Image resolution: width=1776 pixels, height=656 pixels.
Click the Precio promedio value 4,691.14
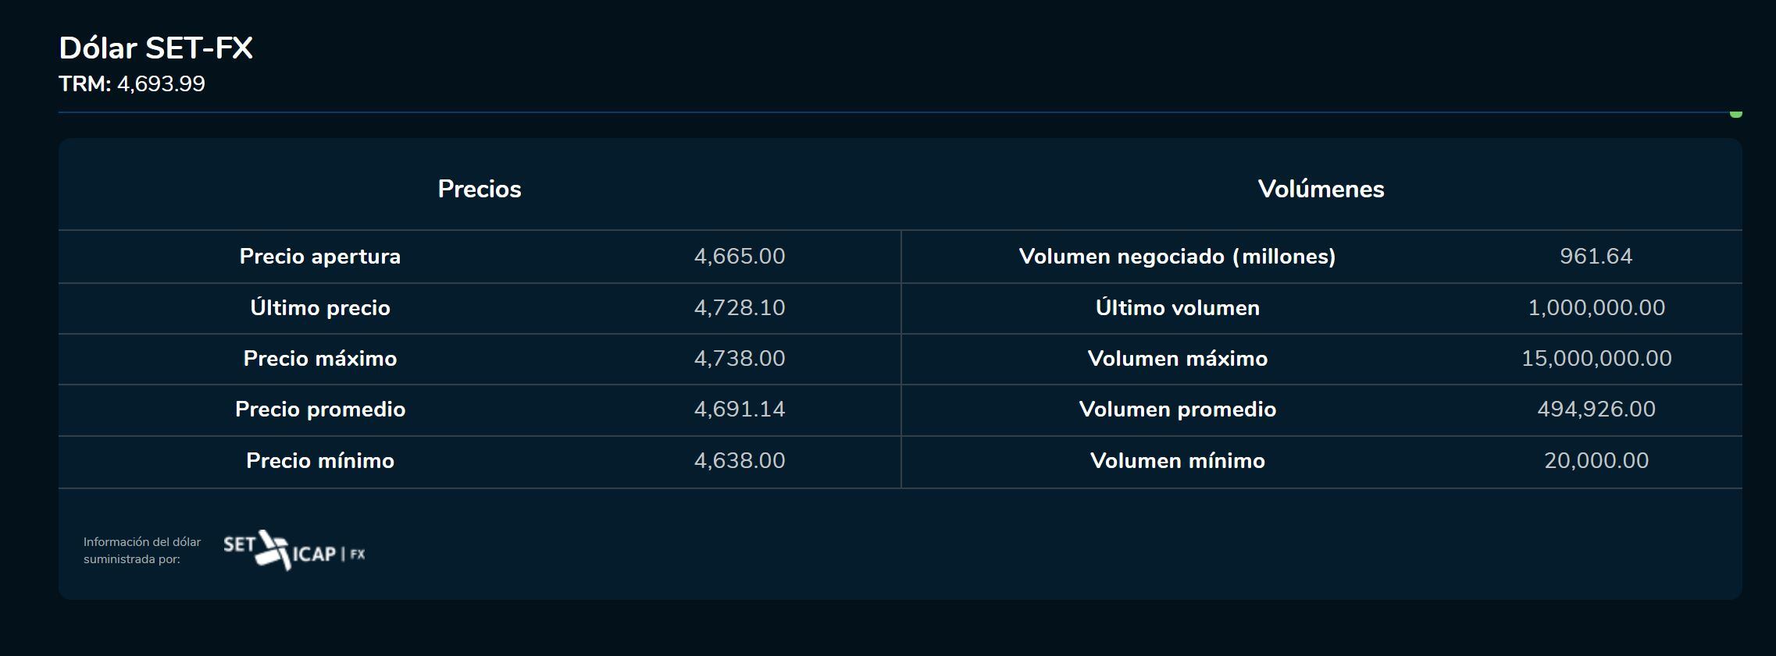740,410
